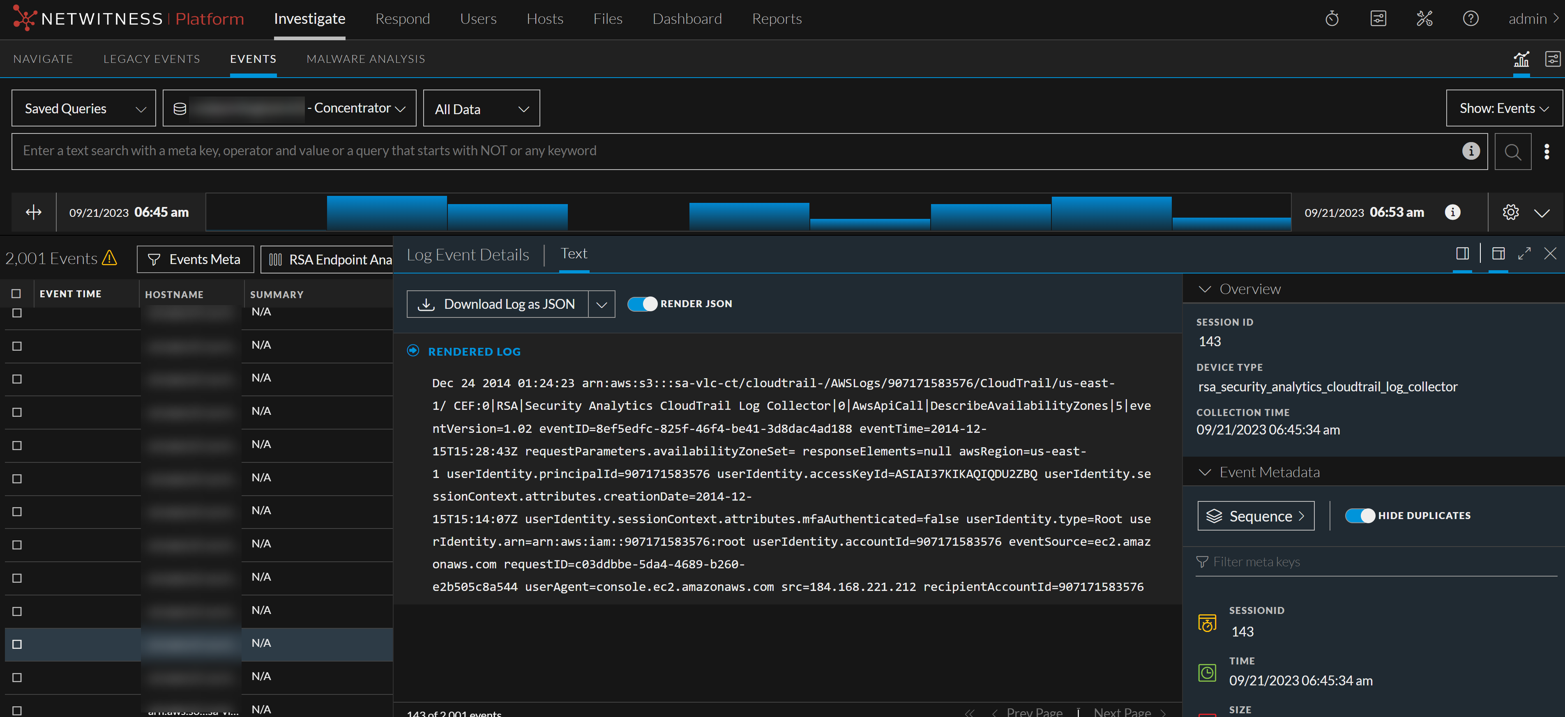Click the stopwatch jobs icon in top bar
This screenshot has height=717, width=1565.
pos(1332,19)
